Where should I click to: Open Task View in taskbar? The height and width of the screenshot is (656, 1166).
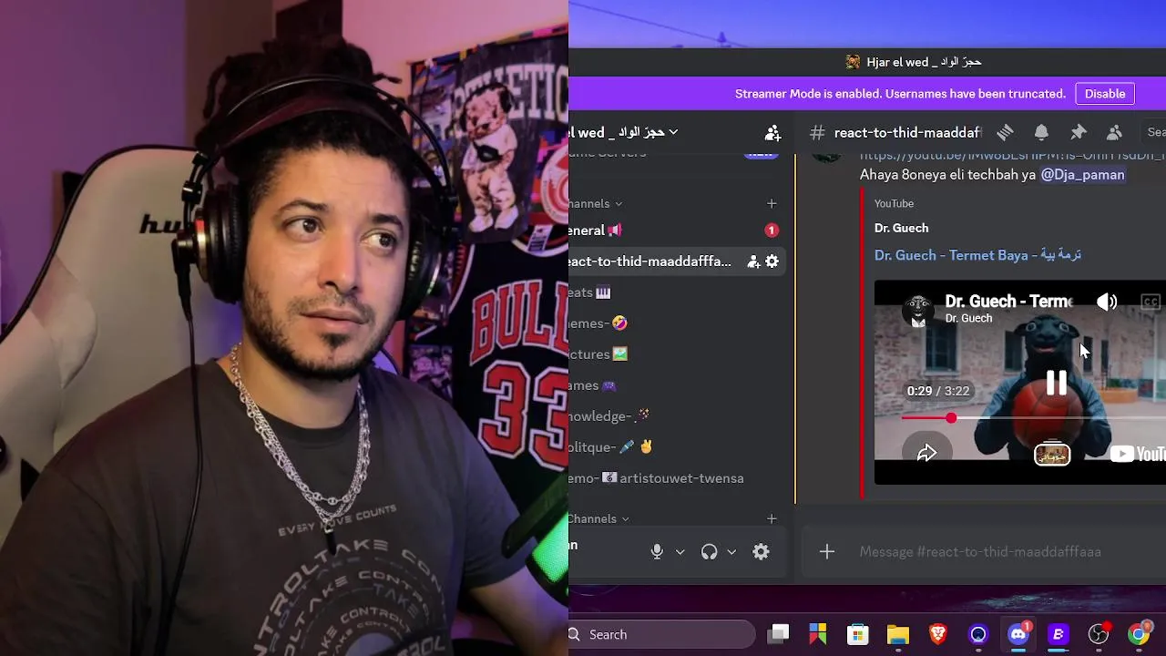pos(777,634)
